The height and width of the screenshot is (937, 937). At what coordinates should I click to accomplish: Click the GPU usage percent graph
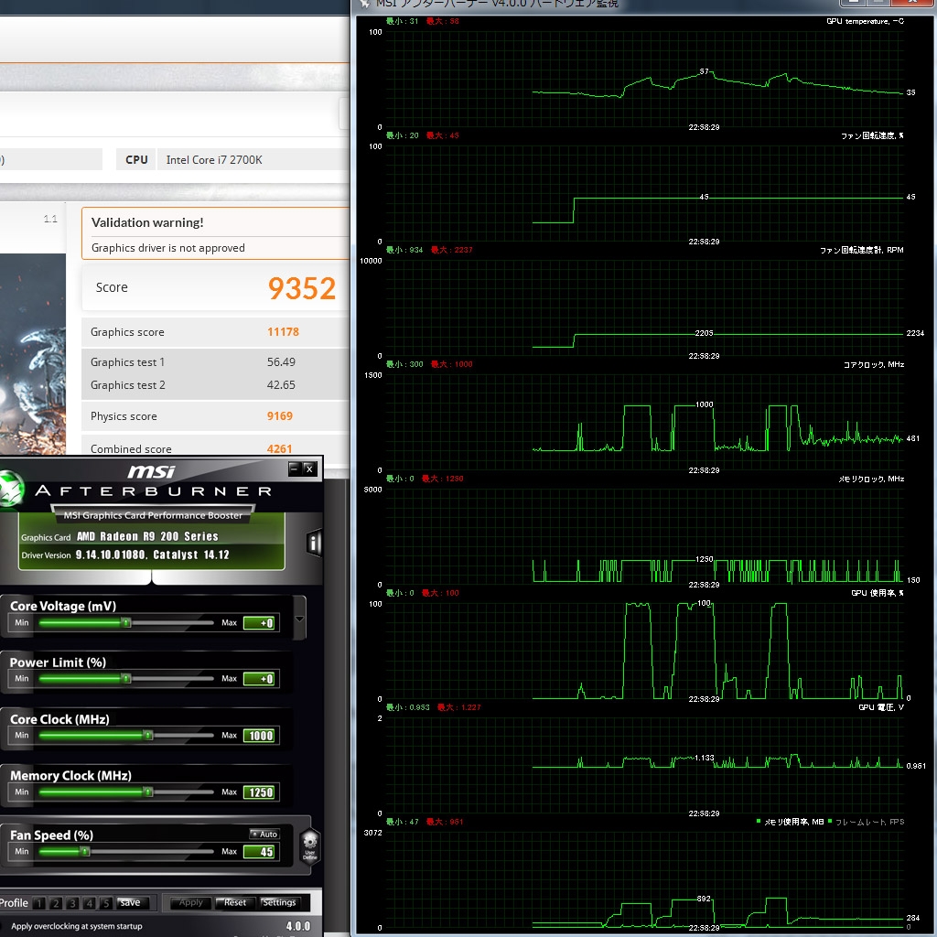coord(645,652)
